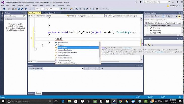The height and width of the screenshot is (104, 184).
Task: Click Collapse All icon in Solution Explorer
Action: click(x=166, y=16)
